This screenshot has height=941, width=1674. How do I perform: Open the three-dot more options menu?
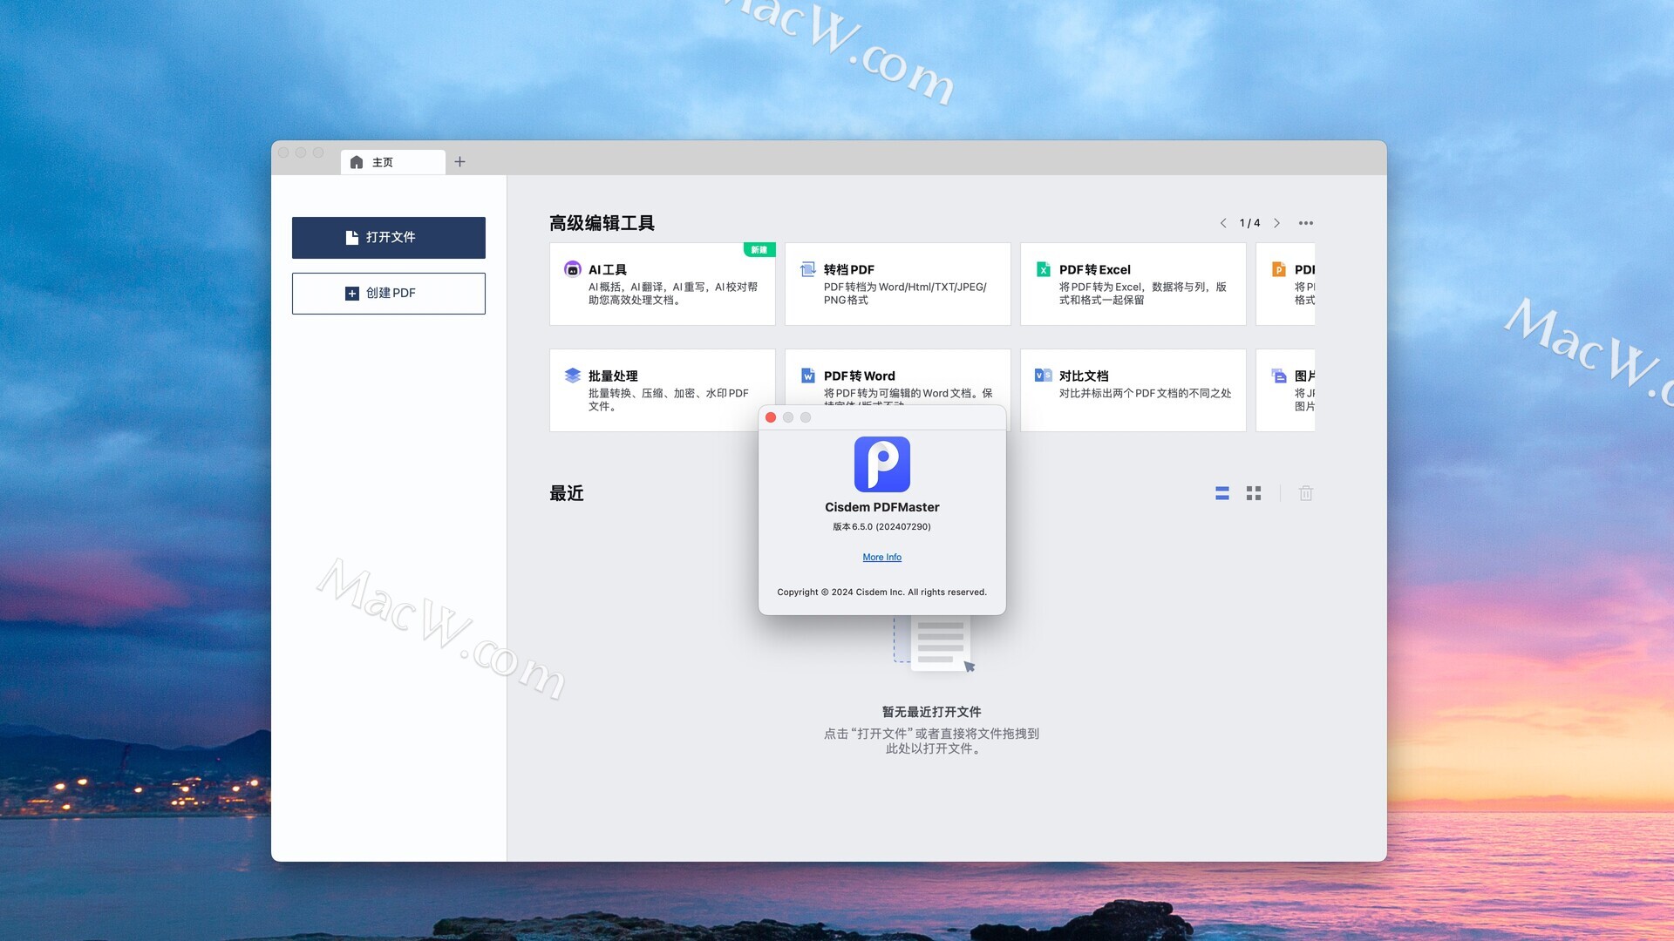pos(1305,223)
